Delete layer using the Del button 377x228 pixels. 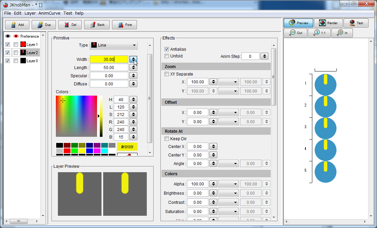pos(70,25)
